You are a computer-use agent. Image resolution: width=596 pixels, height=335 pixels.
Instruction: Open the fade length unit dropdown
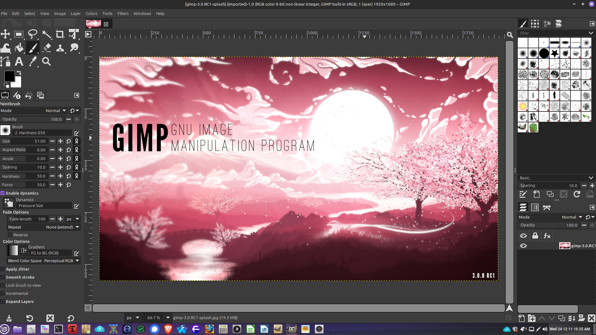73,219
